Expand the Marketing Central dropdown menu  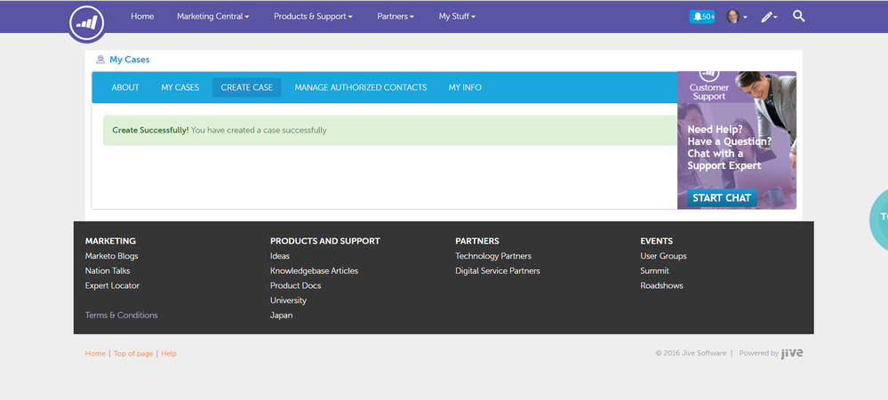(212, 17)
